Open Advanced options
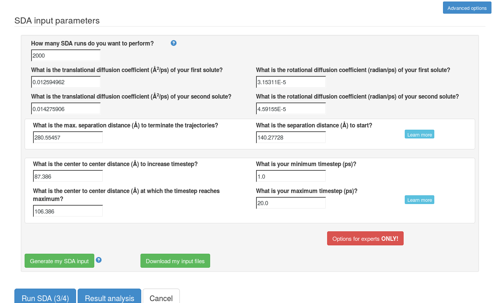This screenshot has height=303, width=496. (467, 8)
